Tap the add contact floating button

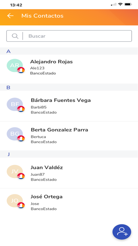122,232
